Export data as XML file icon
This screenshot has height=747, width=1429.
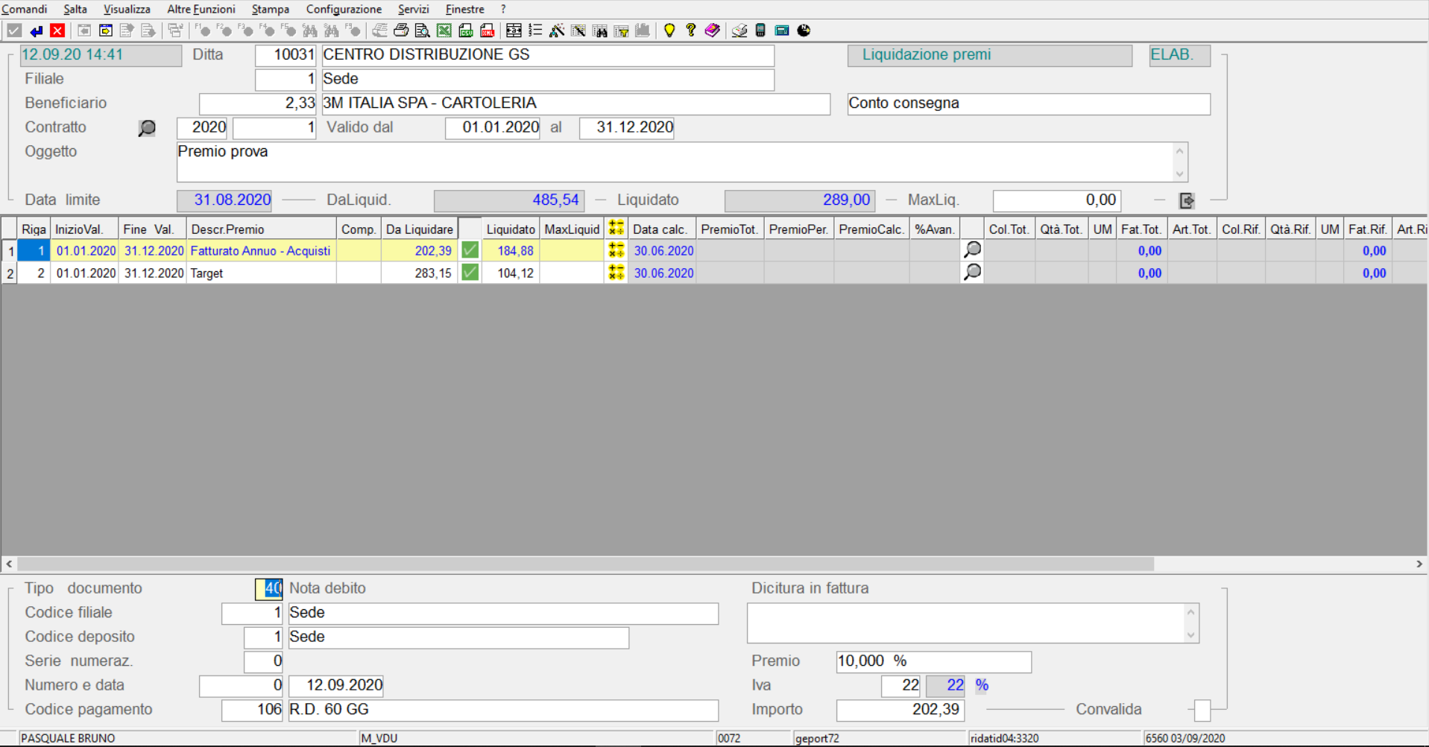pyautogui.click(x=488, y=31)
